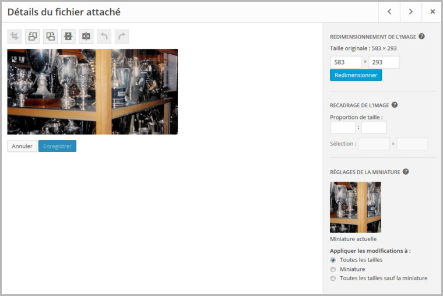Open help for Réglages de la miniature
The width and height of the screenshot is (443, 296).
(406, 172)
